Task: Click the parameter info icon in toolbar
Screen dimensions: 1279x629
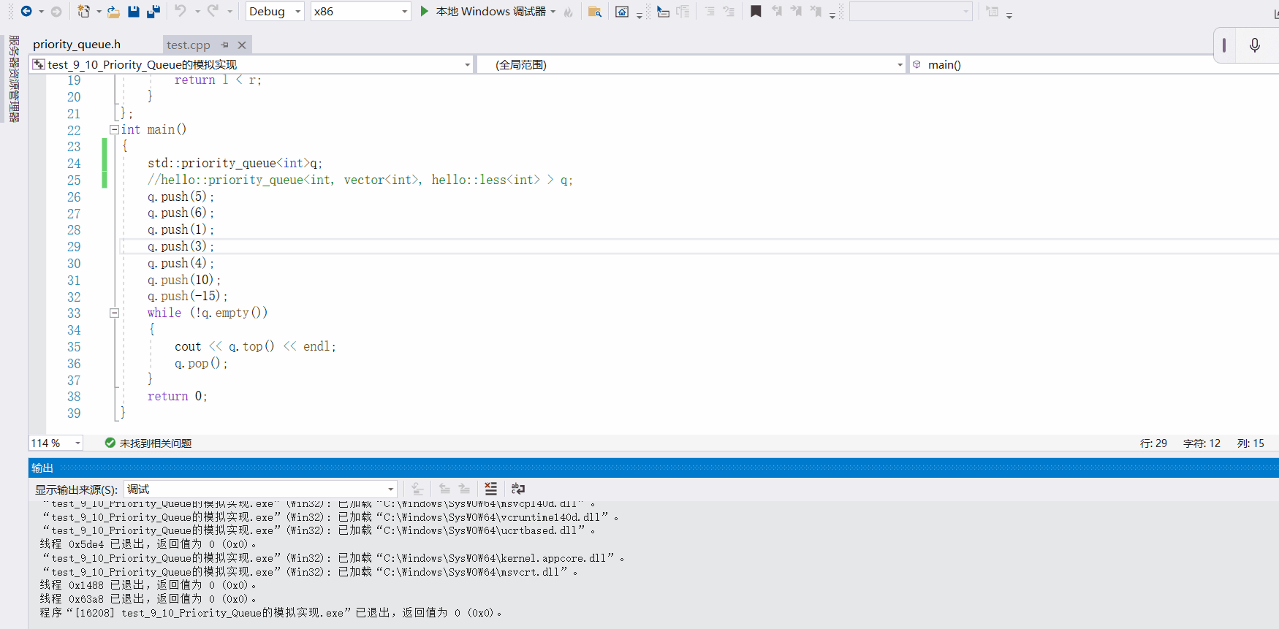Action: (683, 12)
